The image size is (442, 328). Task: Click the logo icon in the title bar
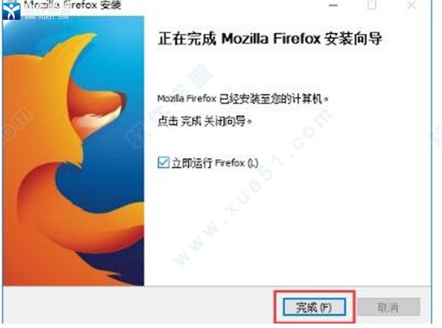(x=11, y=10)
